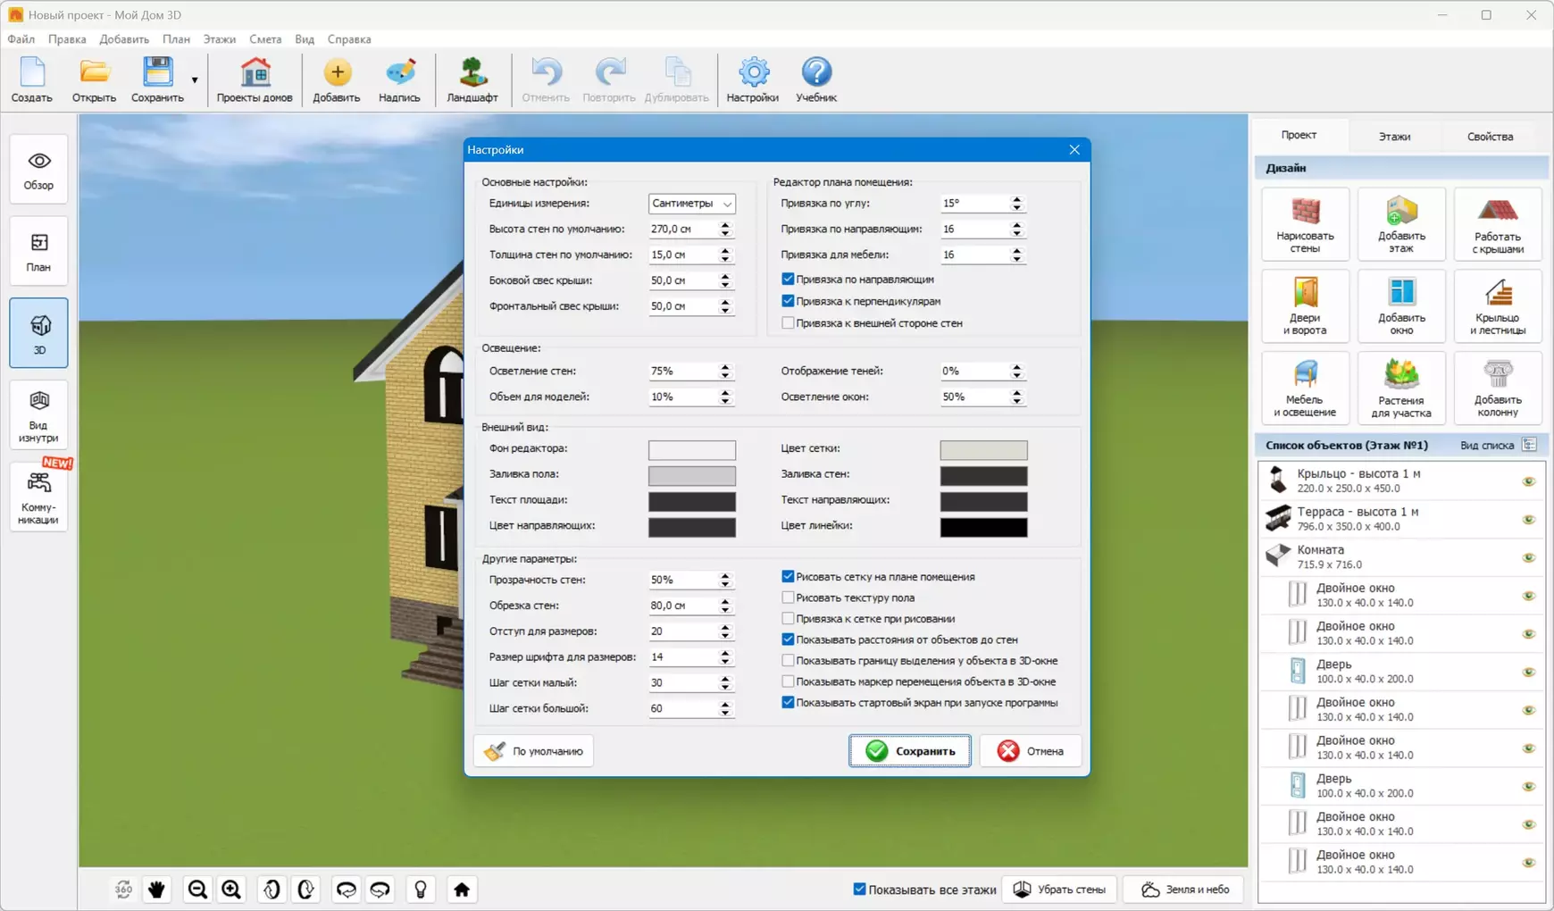
Task: Choose Растения для участка icon
Action: 1400,388
